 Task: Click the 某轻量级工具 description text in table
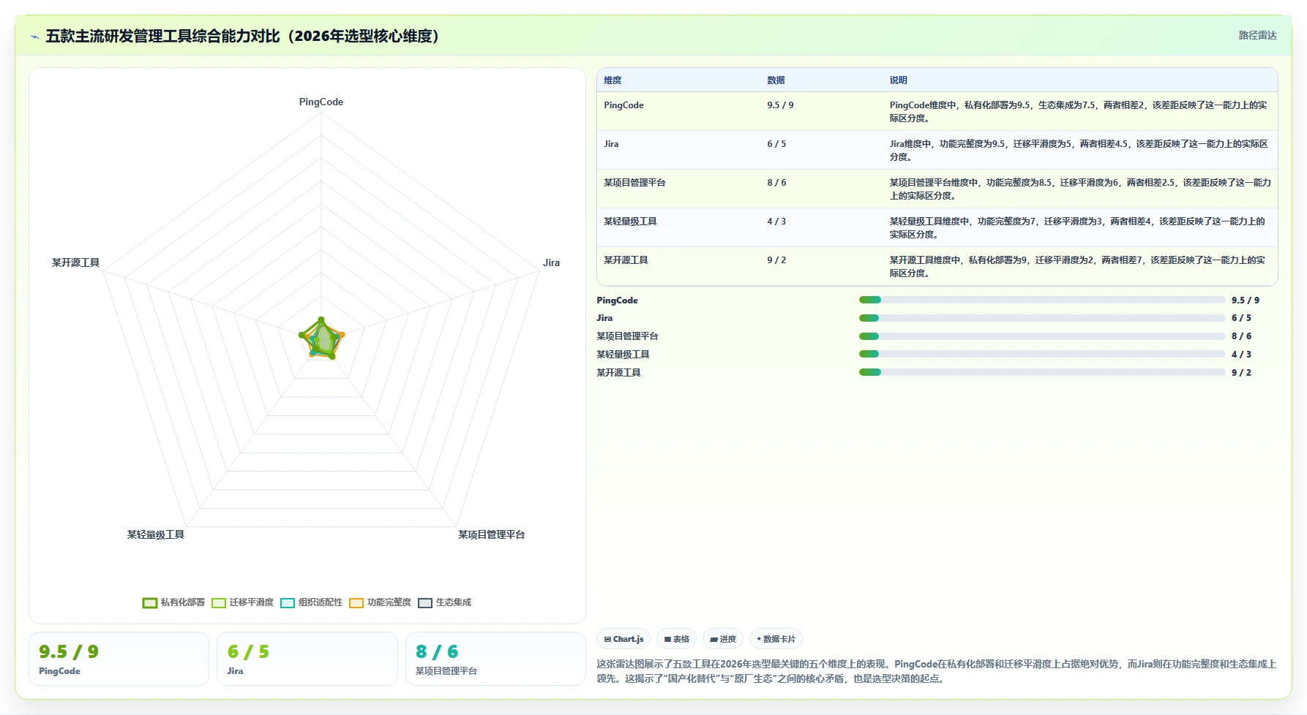(x=1079, y=228)
